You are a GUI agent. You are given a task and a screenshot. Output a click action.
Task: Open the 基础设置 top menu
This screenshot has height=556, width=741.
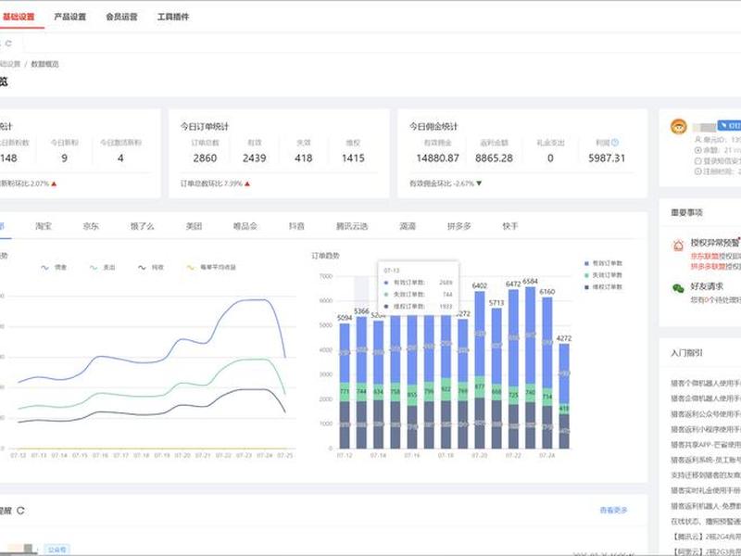pyautogui.click(x=19, y=17)
